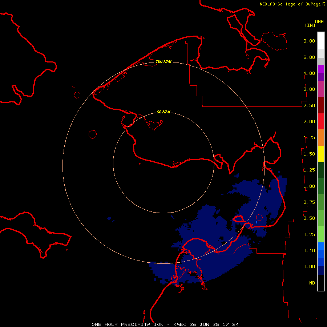Click the '0.10' legend value
Viewport: 327px width, 327px height.
(x=309, y=250)
